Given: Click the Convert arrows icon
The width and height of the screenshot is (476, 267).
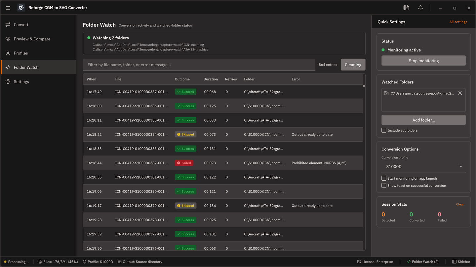Looking at the screenshot, I should coord(8,25).
